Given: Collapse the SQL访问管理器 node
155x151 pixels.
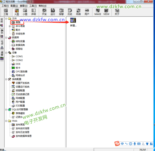Looking at the screenshot, I should point(6,109).
